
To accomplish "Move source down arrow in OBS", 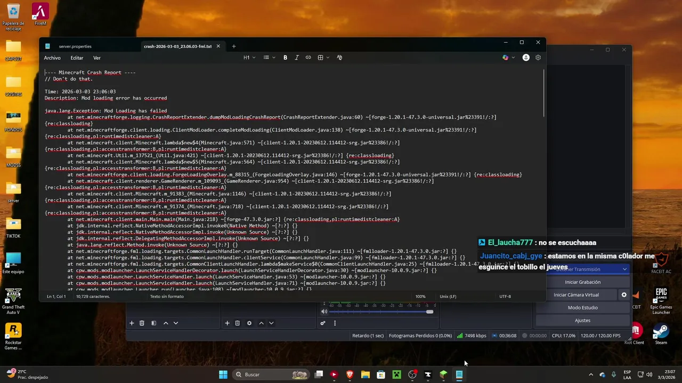I will pos(271,323).
